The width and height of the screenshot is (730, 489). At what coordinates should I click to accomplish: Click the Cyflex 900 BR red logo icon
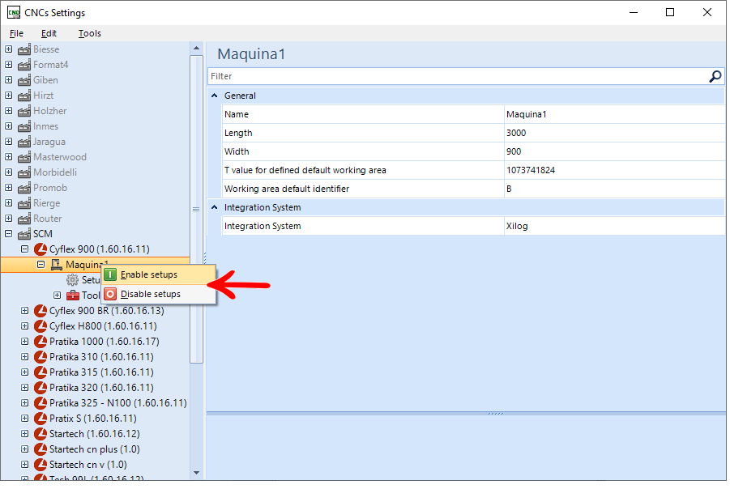point(41,310)
